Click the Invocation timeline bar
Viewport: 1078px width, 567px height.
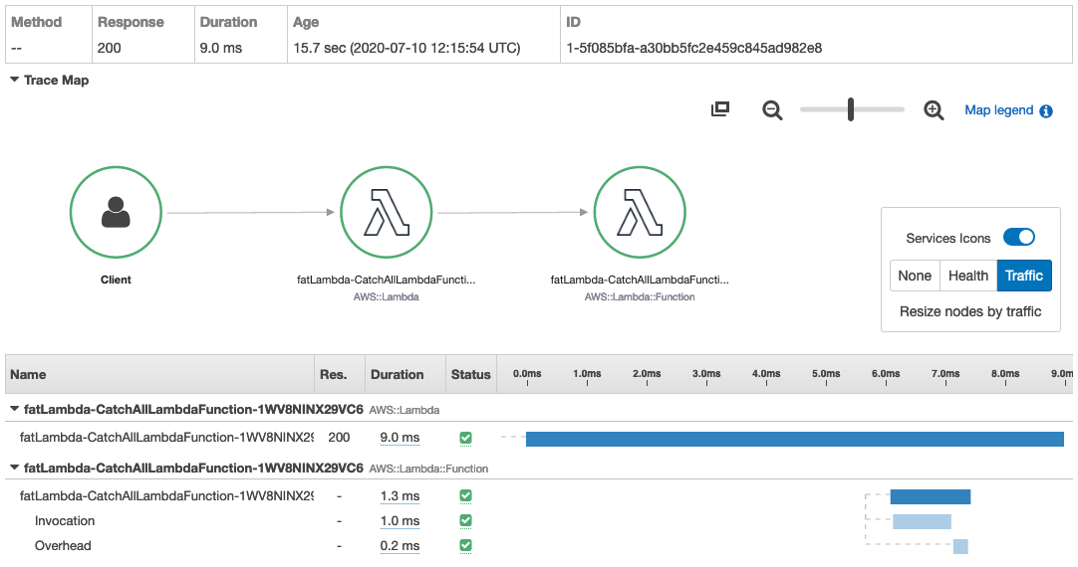(922, 521)
